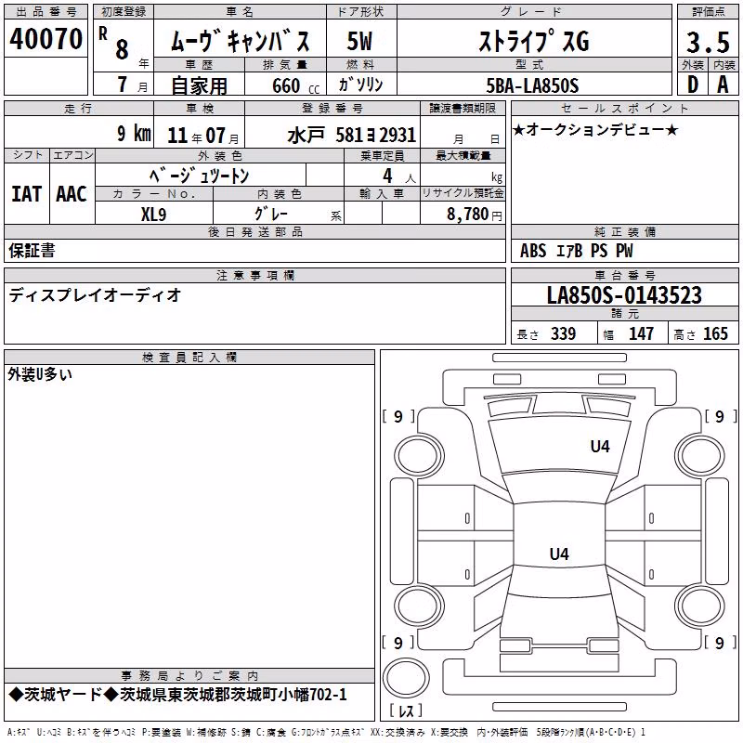Click the spare tire circle above レス
The image size is (743, 743).
point(406,678)
